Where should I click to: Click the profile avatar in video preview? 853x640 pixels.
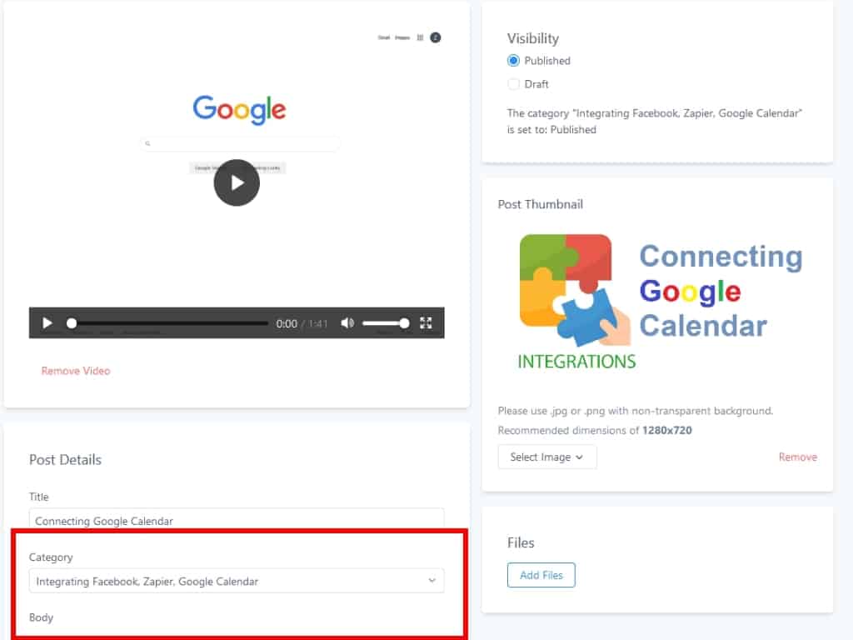435,37
